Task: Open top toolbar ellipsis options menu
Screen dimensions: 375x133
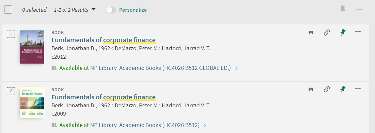Action: [359, 10]
